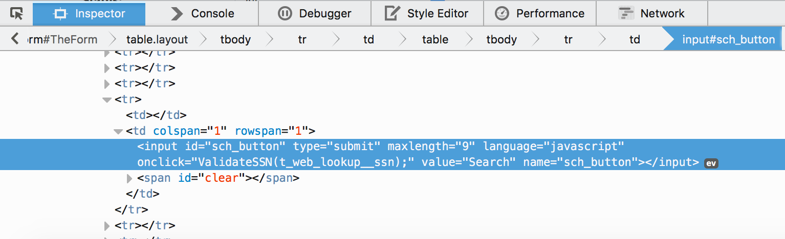Switch to the Inspector tab

click(89, 13)
